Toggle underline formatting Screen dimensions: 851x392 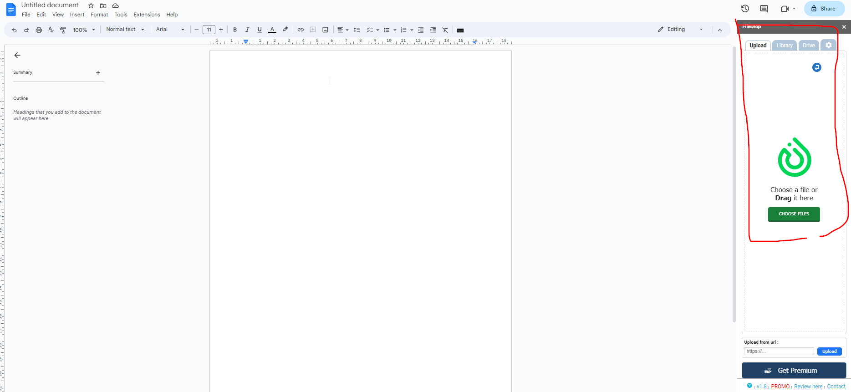(260, 30)
